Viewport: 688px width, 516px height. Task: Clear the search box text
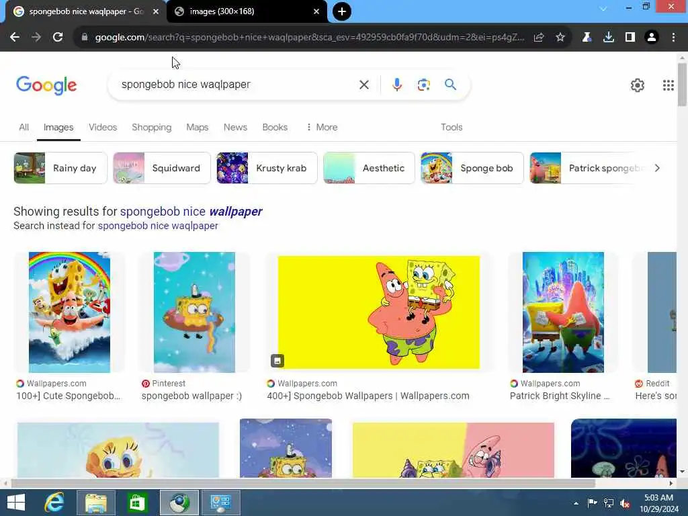coord(363,85)
